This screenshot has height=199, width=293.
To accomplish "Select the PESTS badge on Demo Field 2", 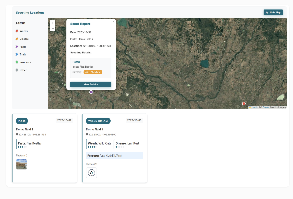I will click(22, 121).
